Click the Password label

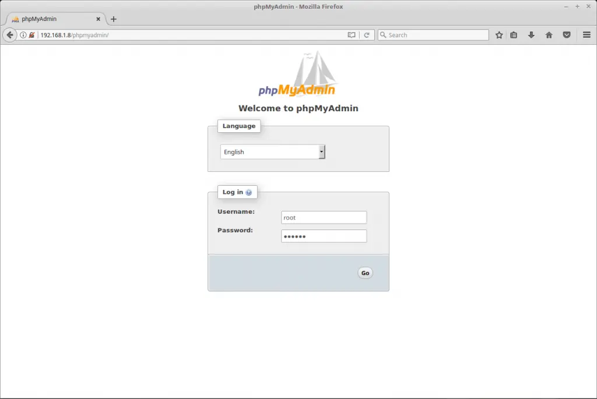[x=235, y=231]
